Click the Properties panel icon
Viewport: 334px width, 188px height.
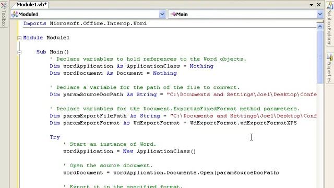pos(330,57)
